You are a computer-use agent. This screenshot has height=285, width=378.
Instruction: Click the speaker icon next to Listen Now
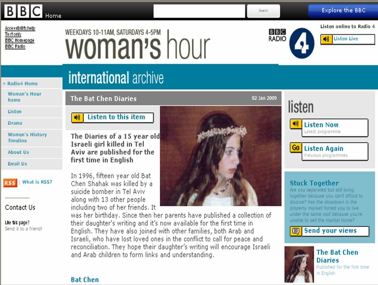[x=296, y=124]
